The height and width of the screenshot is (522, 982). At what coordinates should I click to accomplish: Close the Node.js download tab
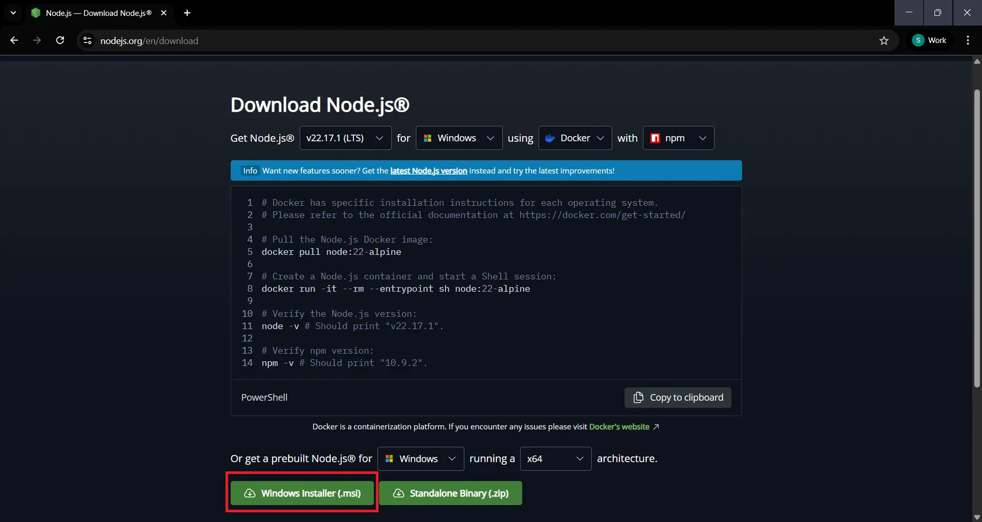coord(164,13)
